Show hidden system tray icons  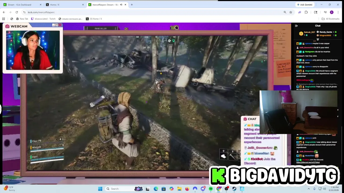309,189
